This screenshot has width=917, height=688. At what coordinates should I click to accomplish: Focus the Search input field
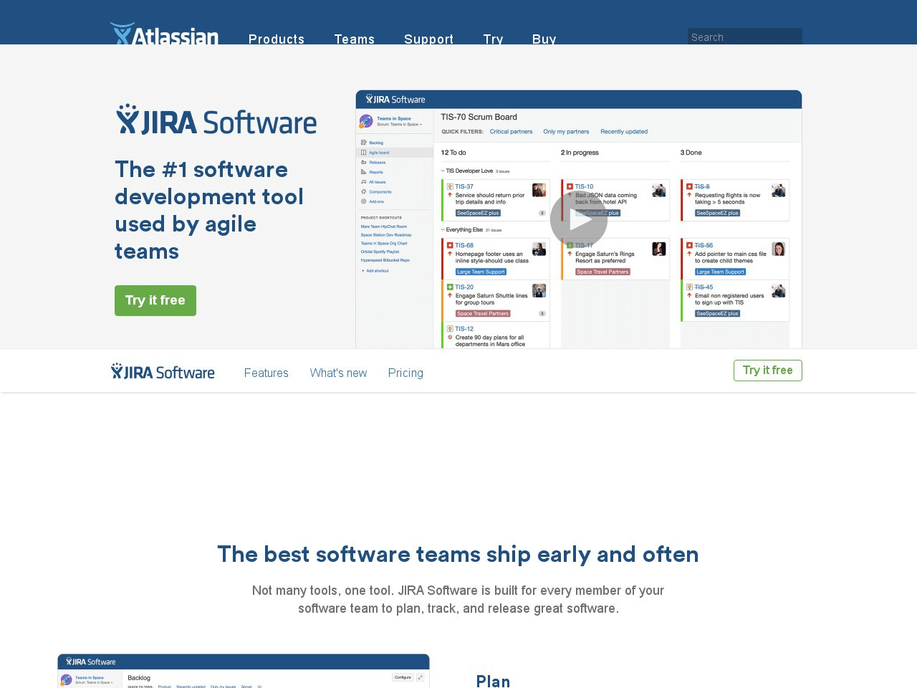pyautogui.click(x=745, y=37)
